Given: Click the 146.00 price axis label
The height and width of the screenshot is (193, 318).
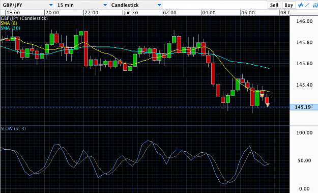Looking at the screenshot, I should (x=304, y=21).
